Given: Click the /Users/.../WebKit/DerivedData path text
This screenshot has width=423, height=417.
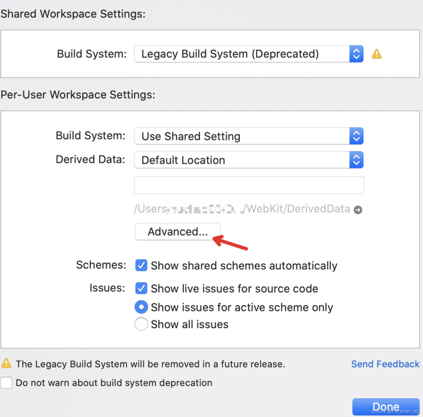Looking at the screenshot, I should pyautogui.click(x=242, y=209).
